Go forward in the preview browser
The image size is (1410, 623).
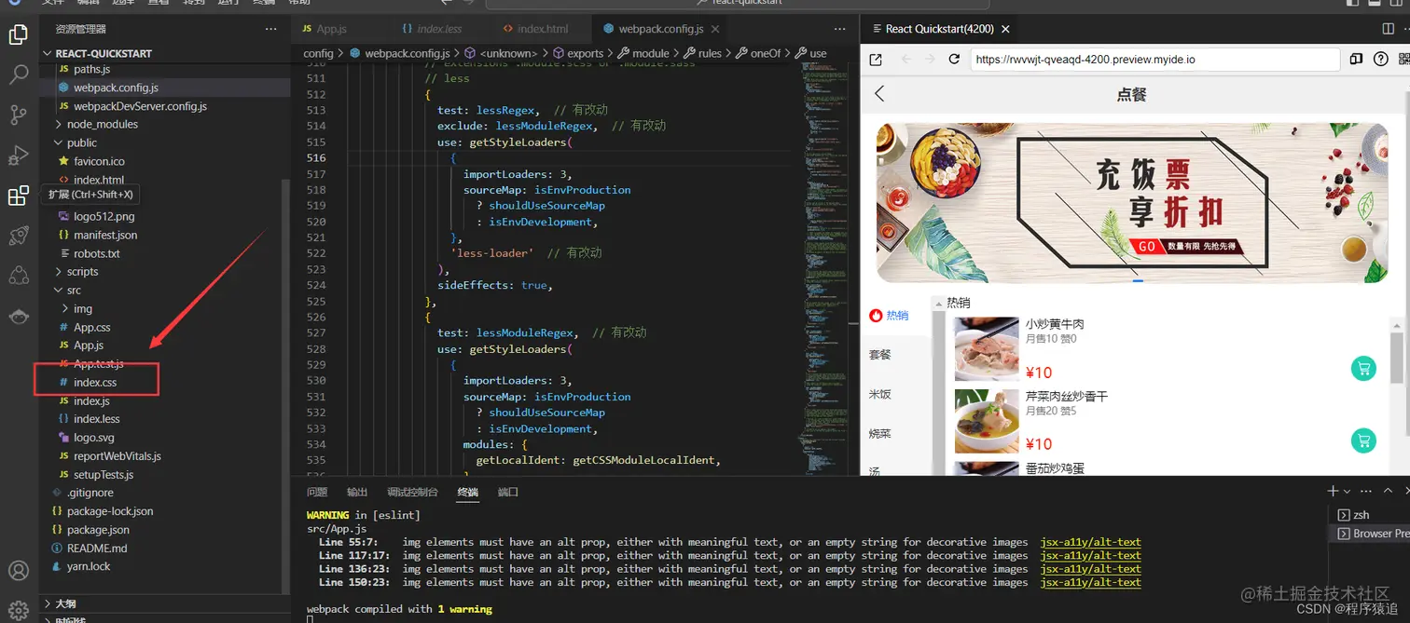tap(929, 60)
